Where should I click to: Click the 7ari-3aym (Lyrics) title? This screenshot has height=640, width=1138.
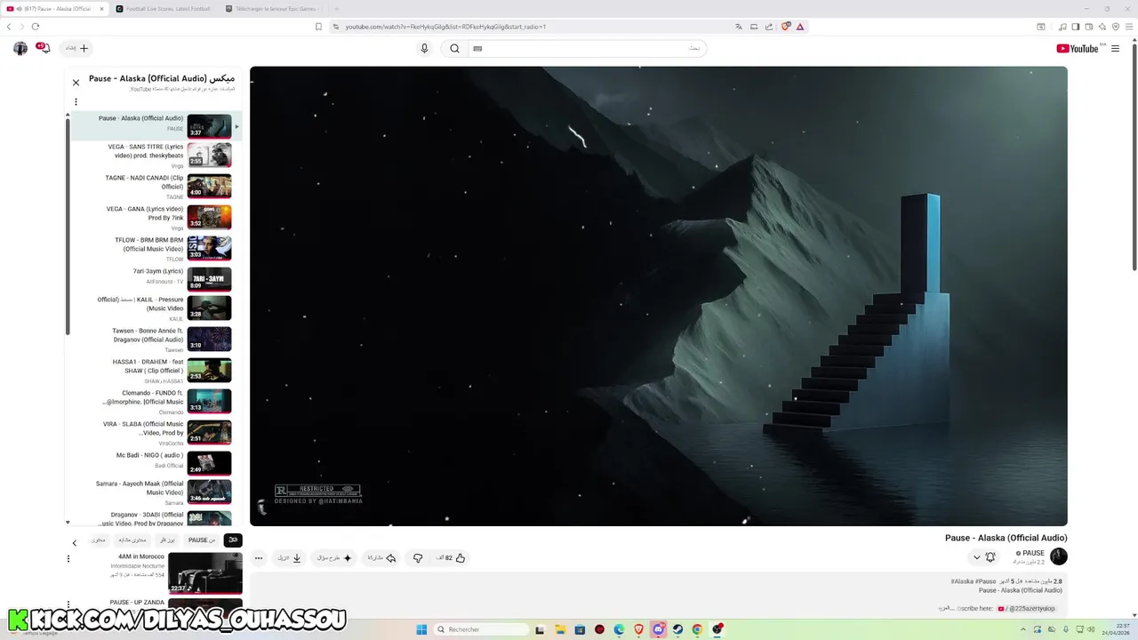click(x=158, y=271)
